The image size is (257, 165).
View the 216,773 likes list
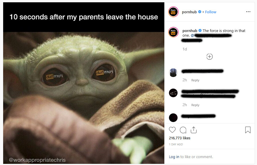[x=180, y=138]
